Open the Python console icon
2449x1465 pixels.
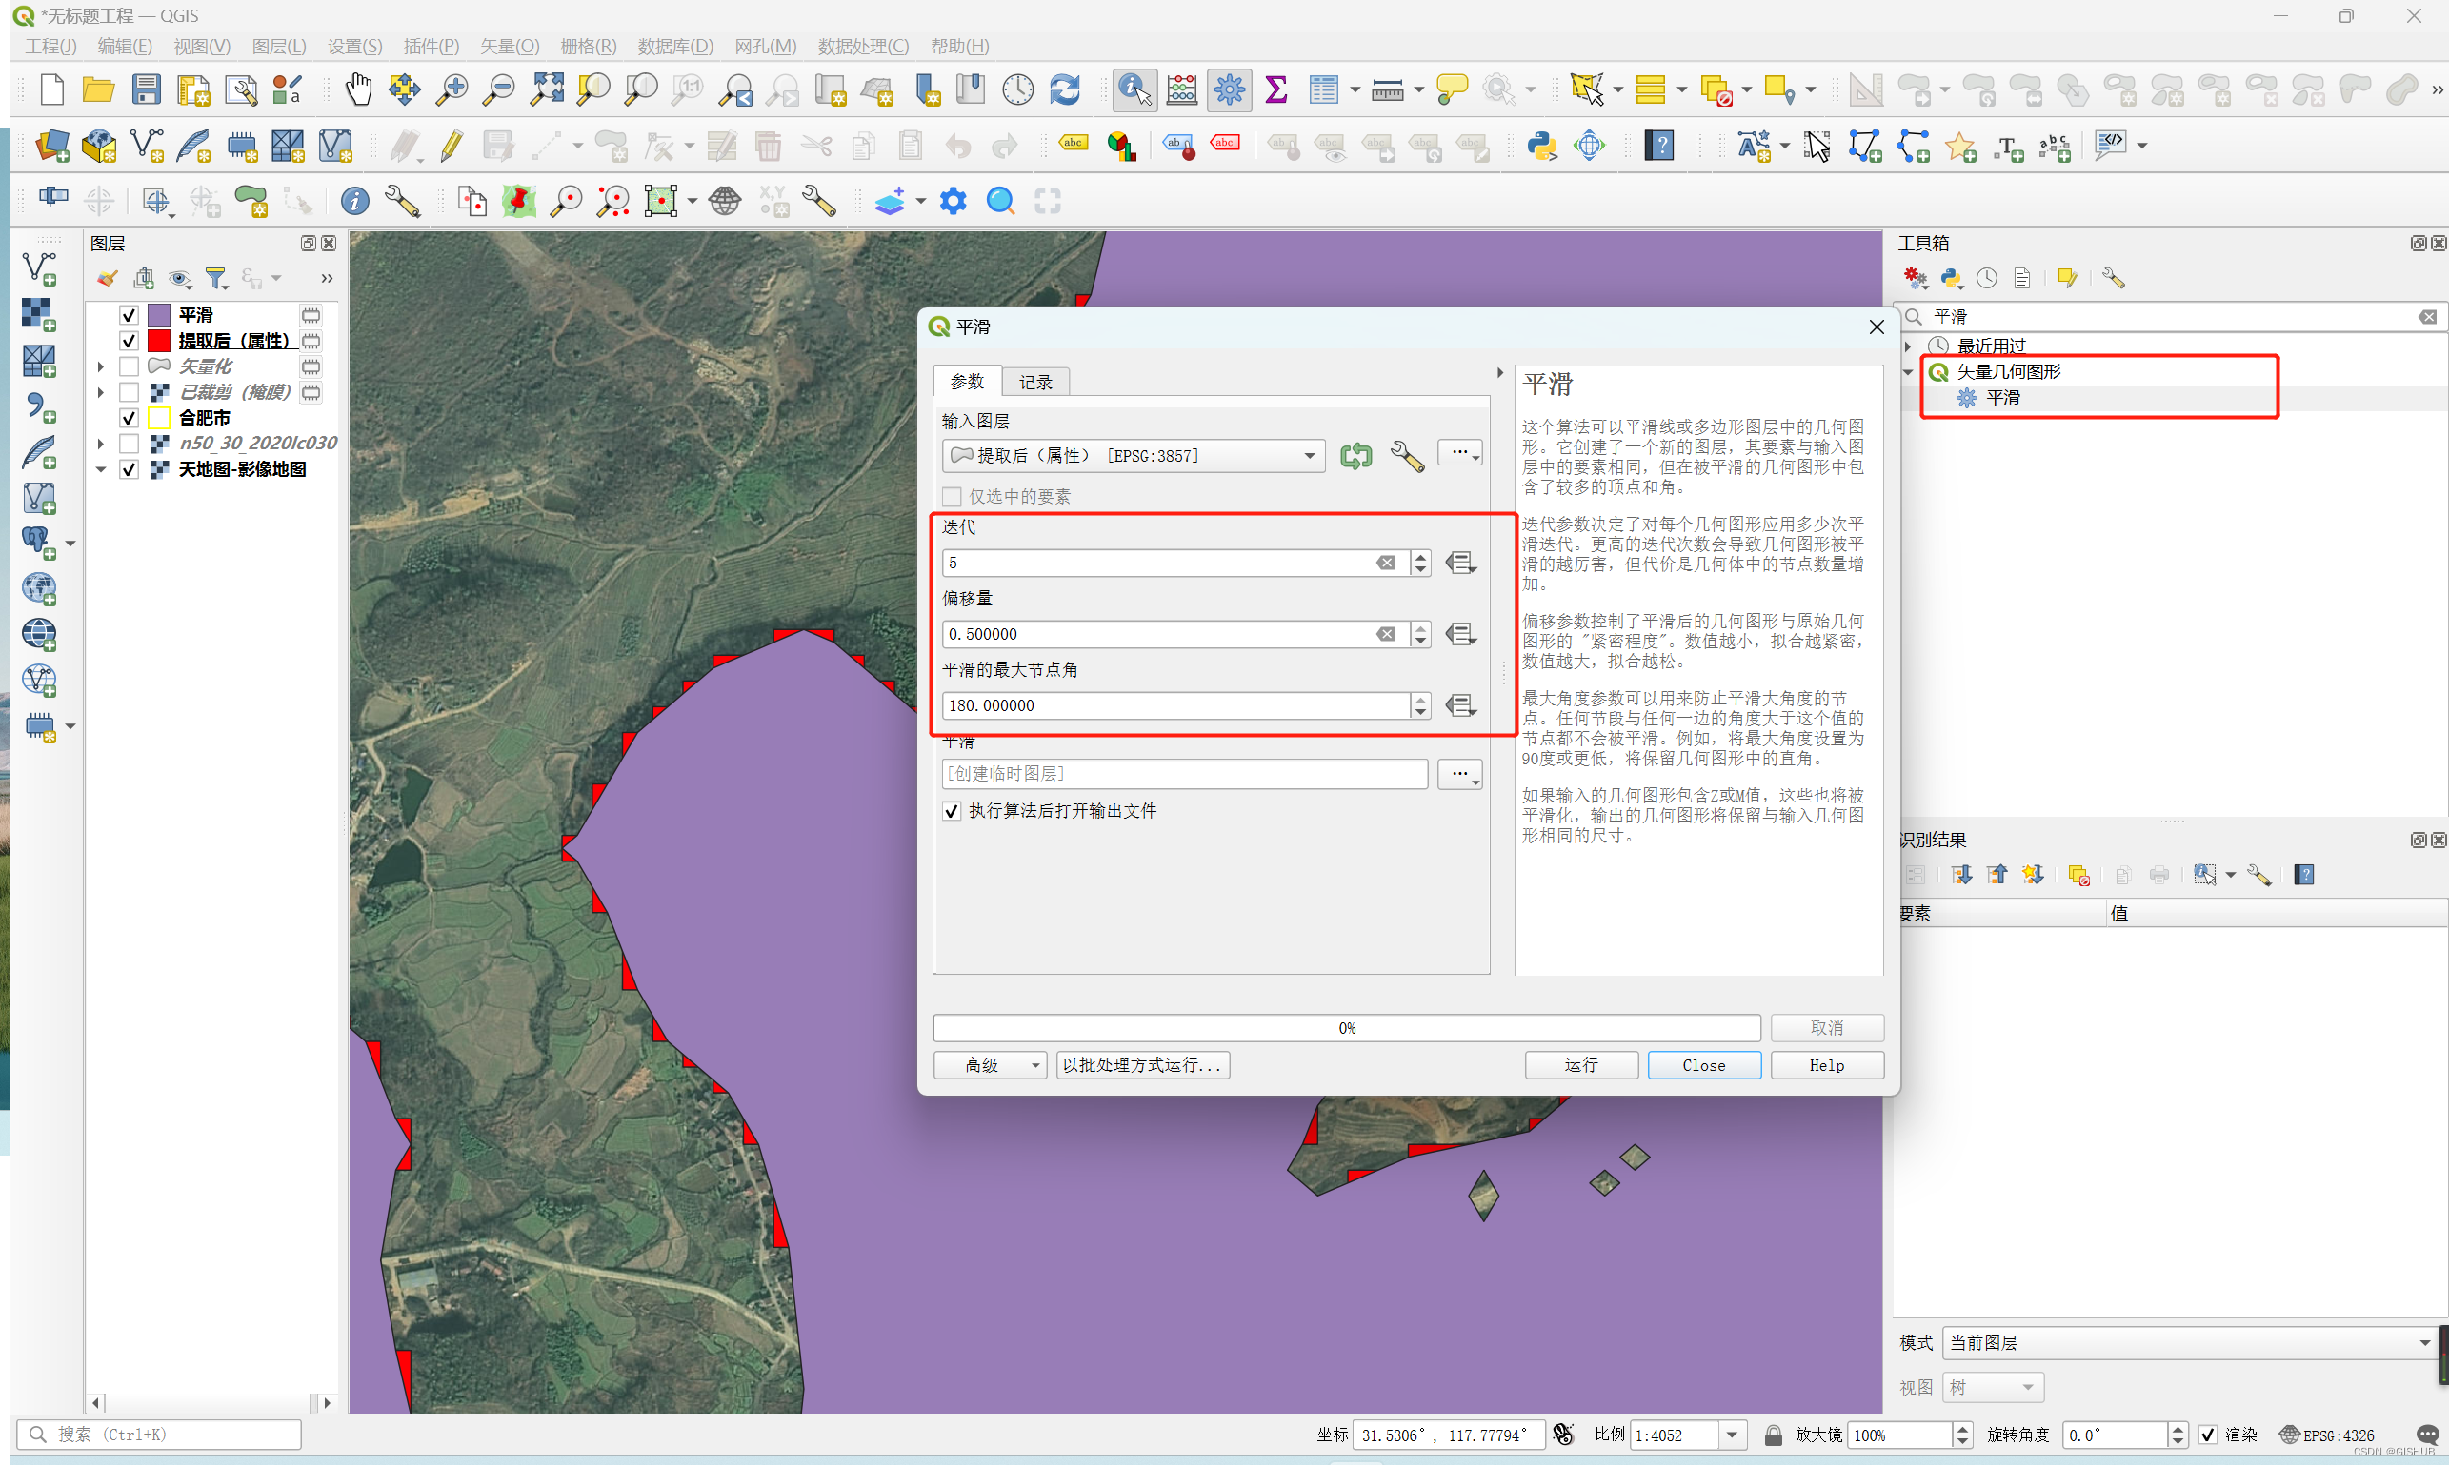coord(1541,146)
